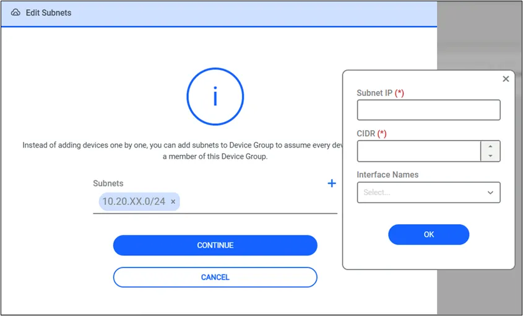The image size is (523, 316).
Task: Click the Interface Names label
Action: (387, 175)
